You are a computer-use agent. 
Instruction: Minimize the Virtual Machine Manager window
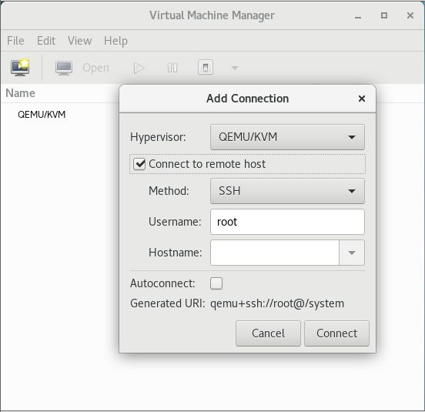(x=358, y=16)
